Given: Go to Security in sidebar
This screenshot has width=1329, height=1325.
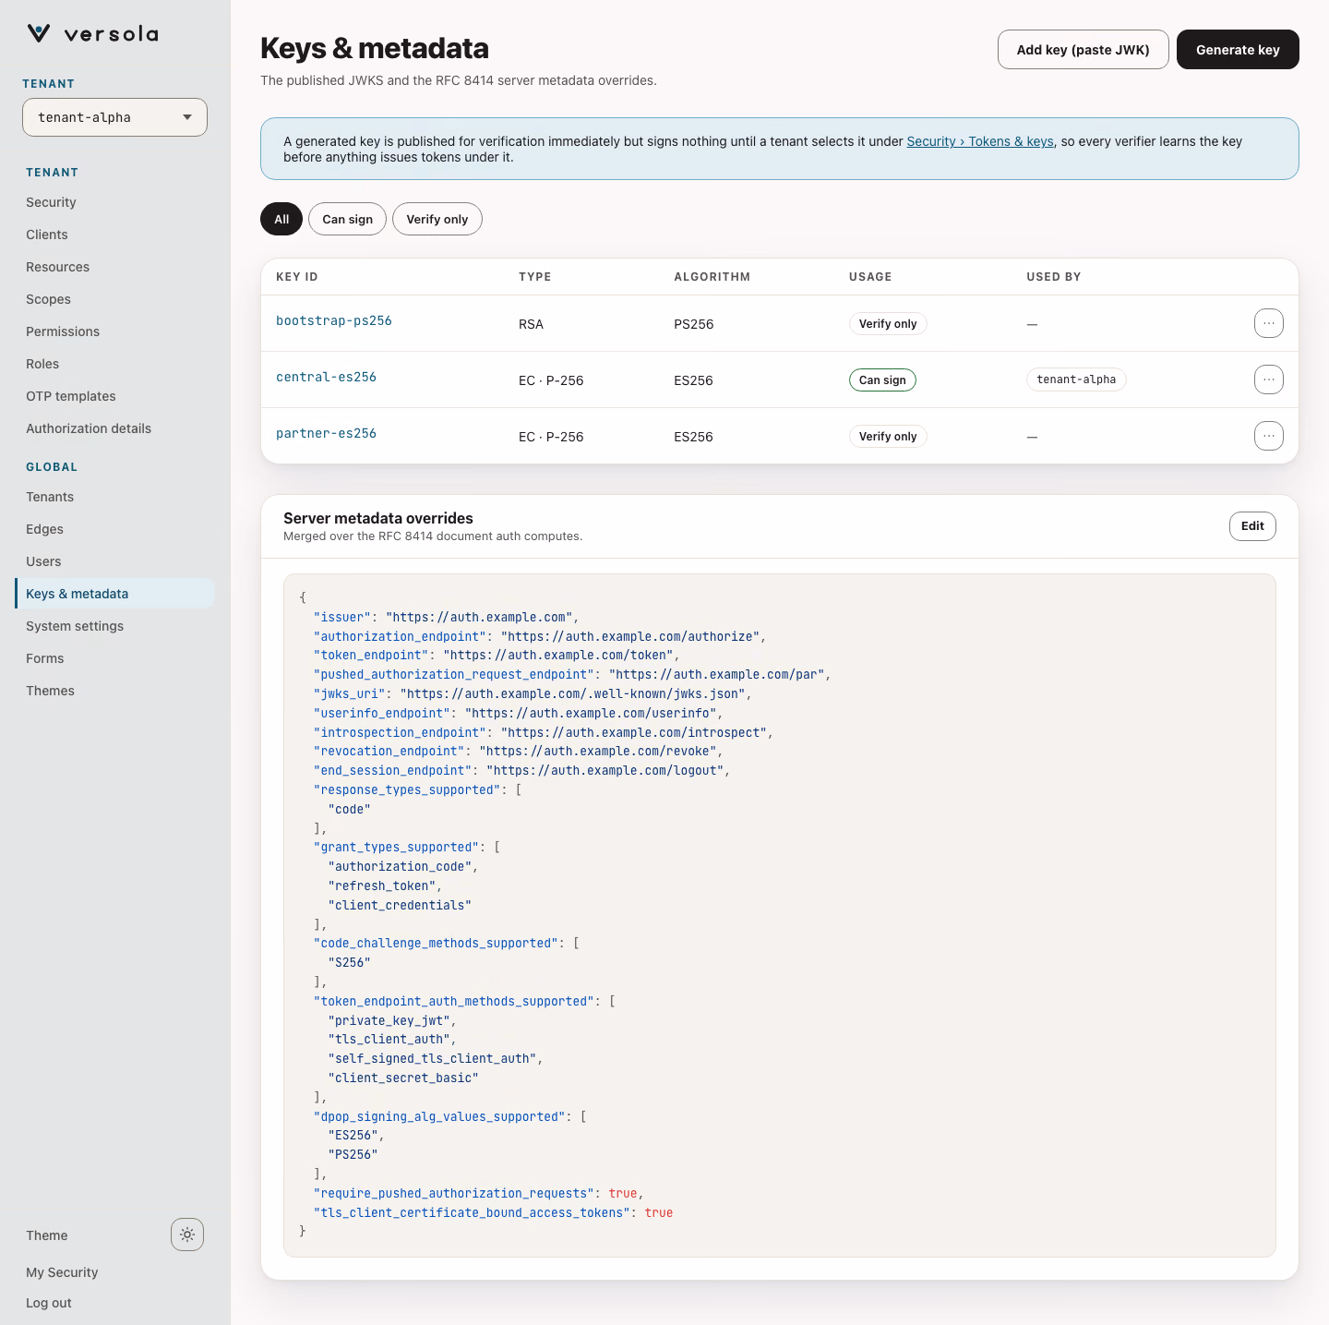Looking at the screenshot, I should (51, 202).
